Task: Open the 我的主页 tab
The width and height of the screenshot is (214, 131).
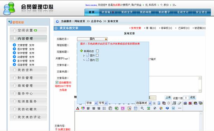Action: (127, 12)
